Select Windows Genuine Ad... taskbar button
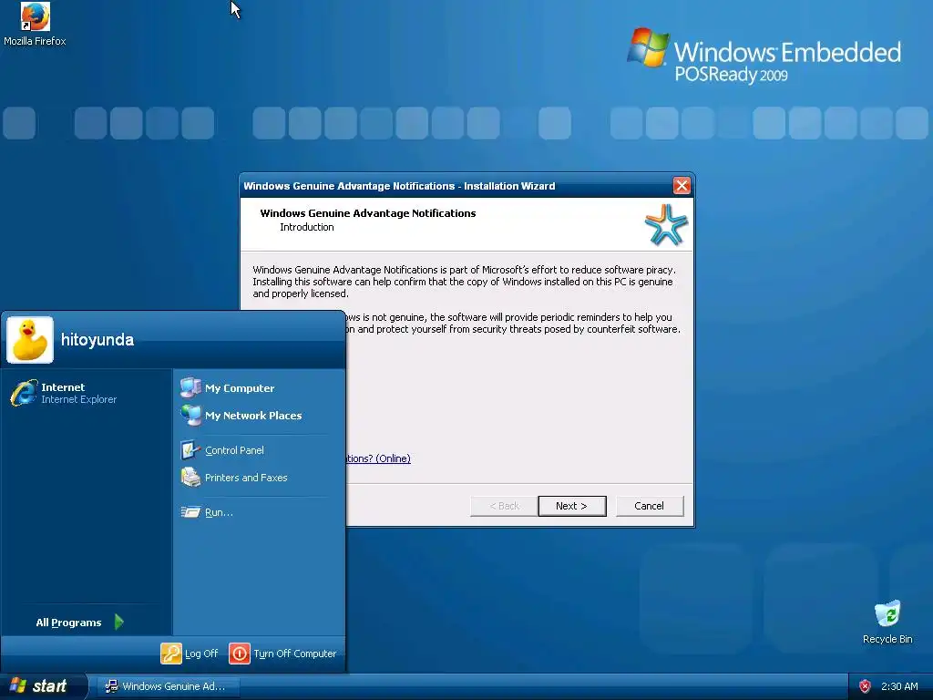Viewport: 933px width, 700px height. coord(169,686)
